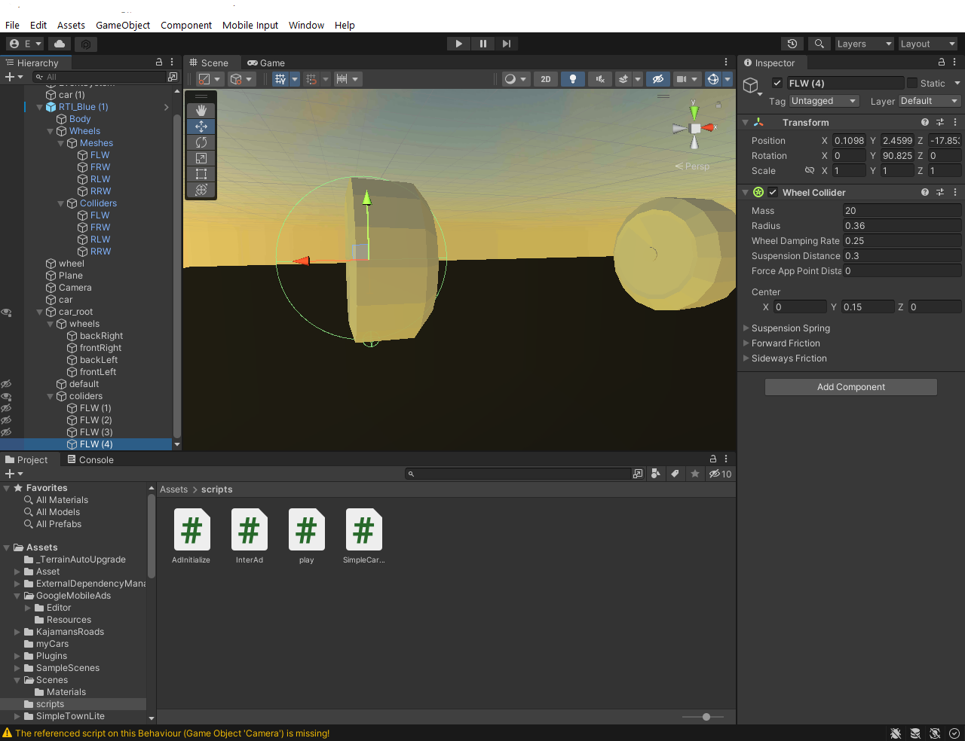This screenshot has height=741, width=965.
Task: Select the play script asset
Action: click(306, 536)
